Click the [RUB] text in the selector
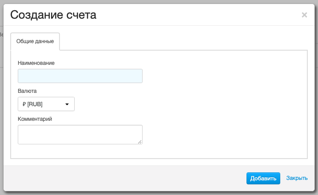The height and width of the screenshot is (195, 318). pyautogui.click(x=35, y=104)
